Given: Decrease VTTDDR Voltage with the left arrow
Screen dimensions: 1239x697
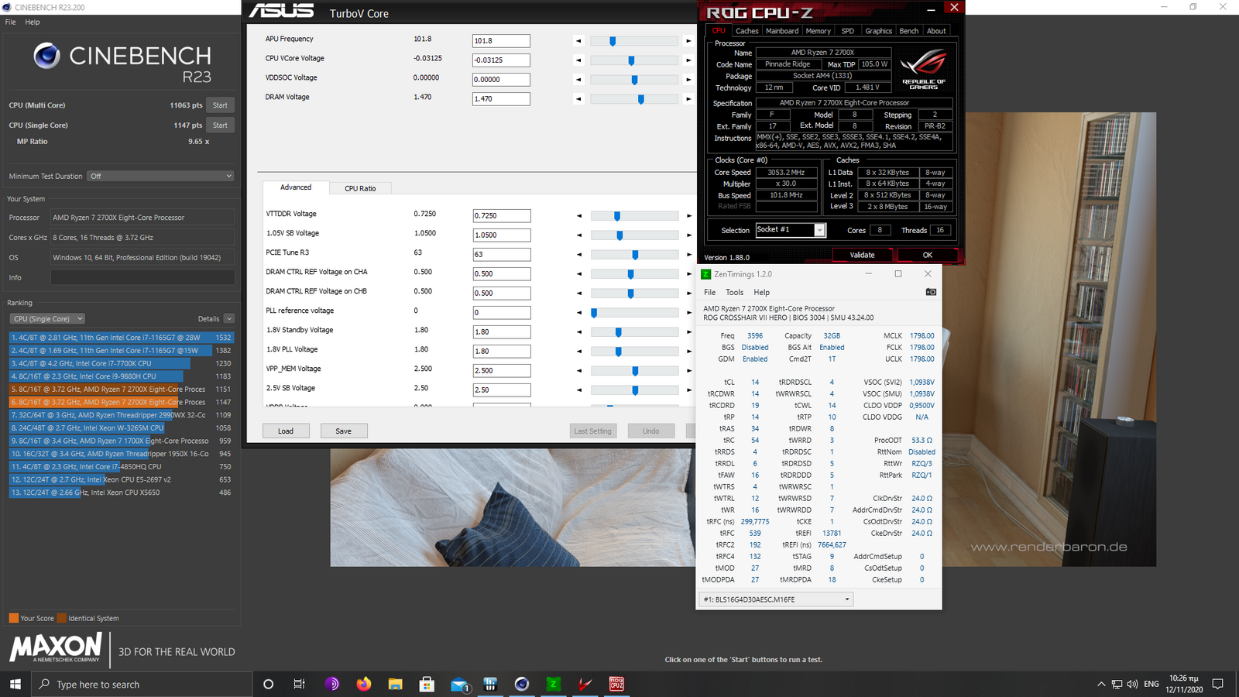Looking at the screenshot, I should [x=579, y=216].
